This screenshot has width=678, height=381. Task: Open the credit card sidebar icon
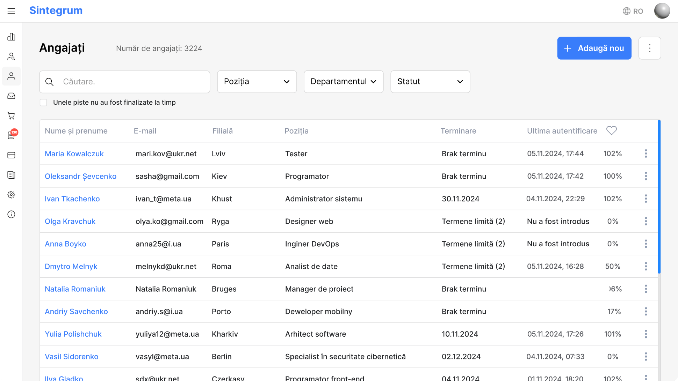(11, 155)
